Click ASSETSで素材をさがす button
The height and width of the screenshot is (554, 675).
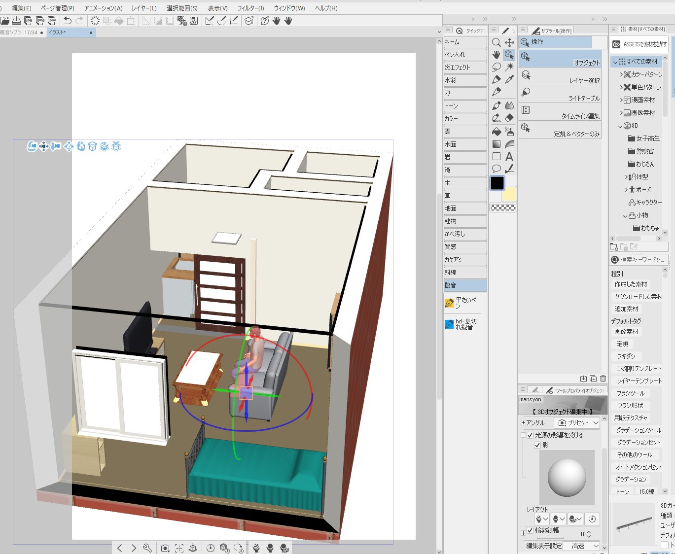(639, 44)
